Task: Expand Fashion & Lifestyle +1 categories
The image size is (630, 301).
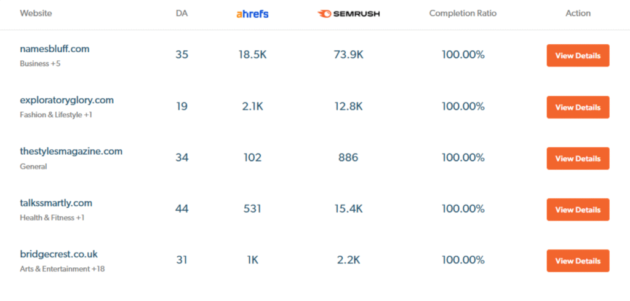Action: pos(56,115)
